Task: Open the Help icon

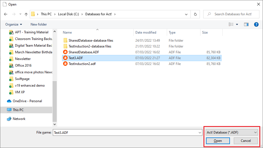Action: tap(256, 24)
